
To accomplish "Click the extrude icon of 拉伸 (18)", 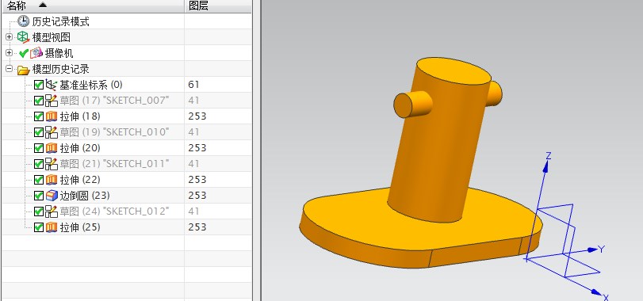I will pos(52,116).
